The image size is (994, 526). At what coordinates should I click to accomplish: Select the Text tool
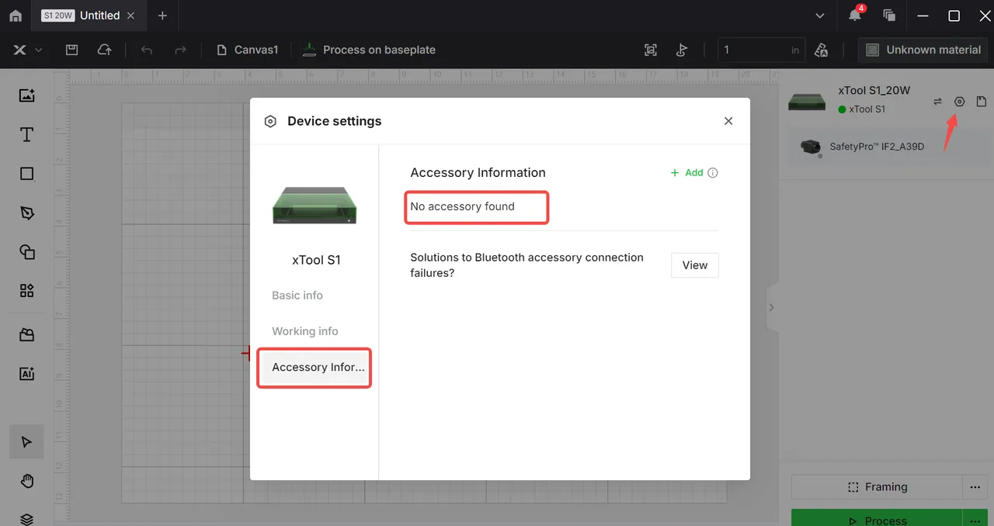tap(27, 134)
